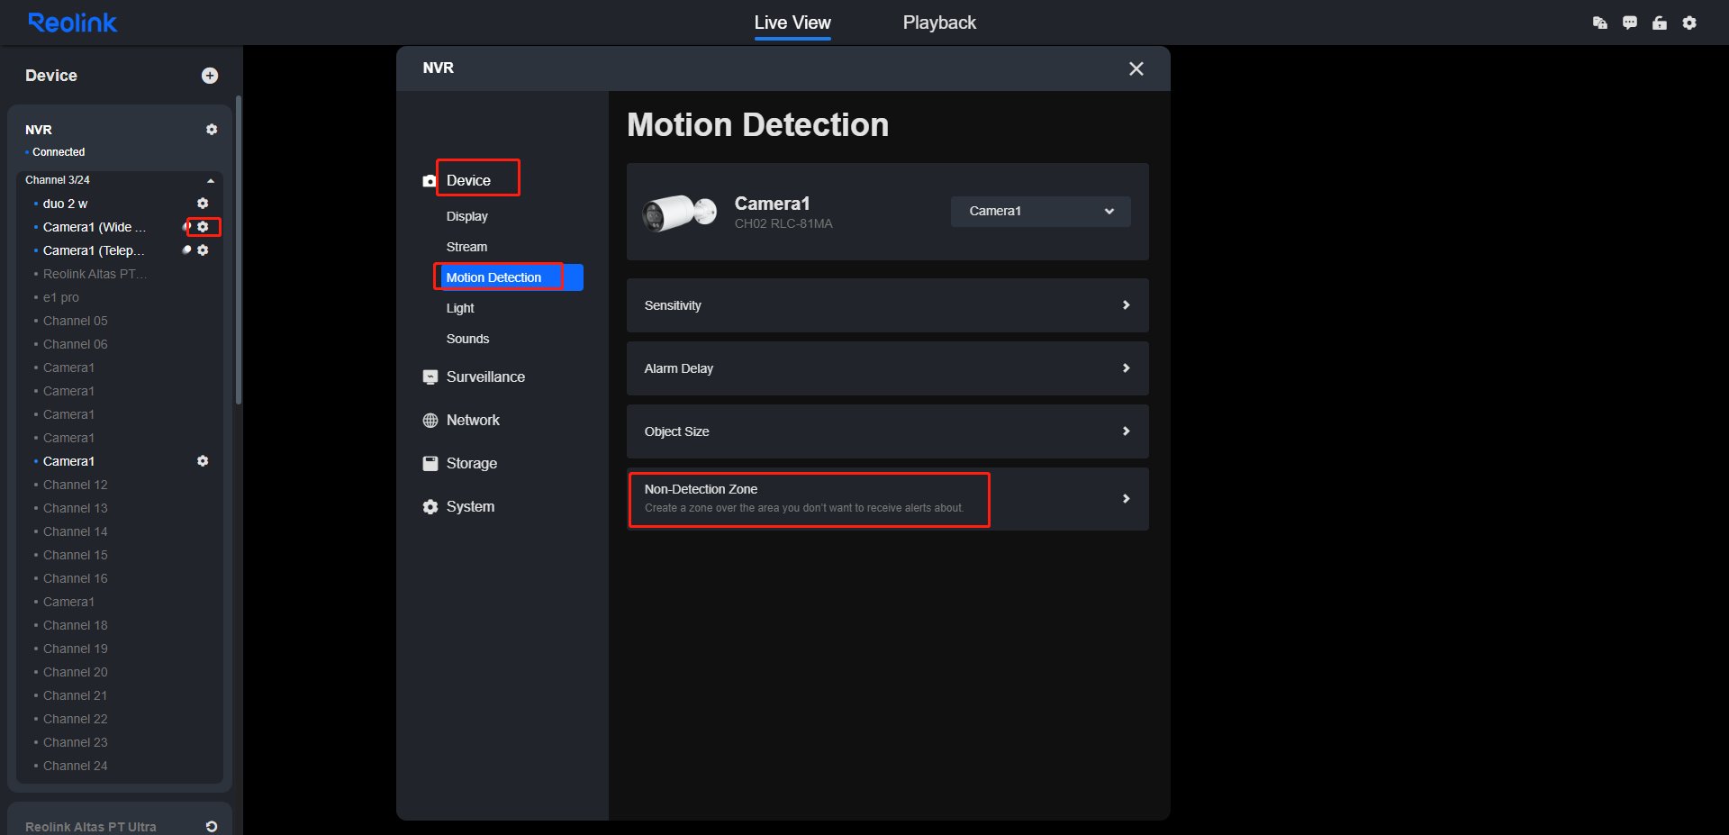Select Channel 20 in the list
Image resolution: width=1729 pixels, height=835 pixels.
(76, 672)
